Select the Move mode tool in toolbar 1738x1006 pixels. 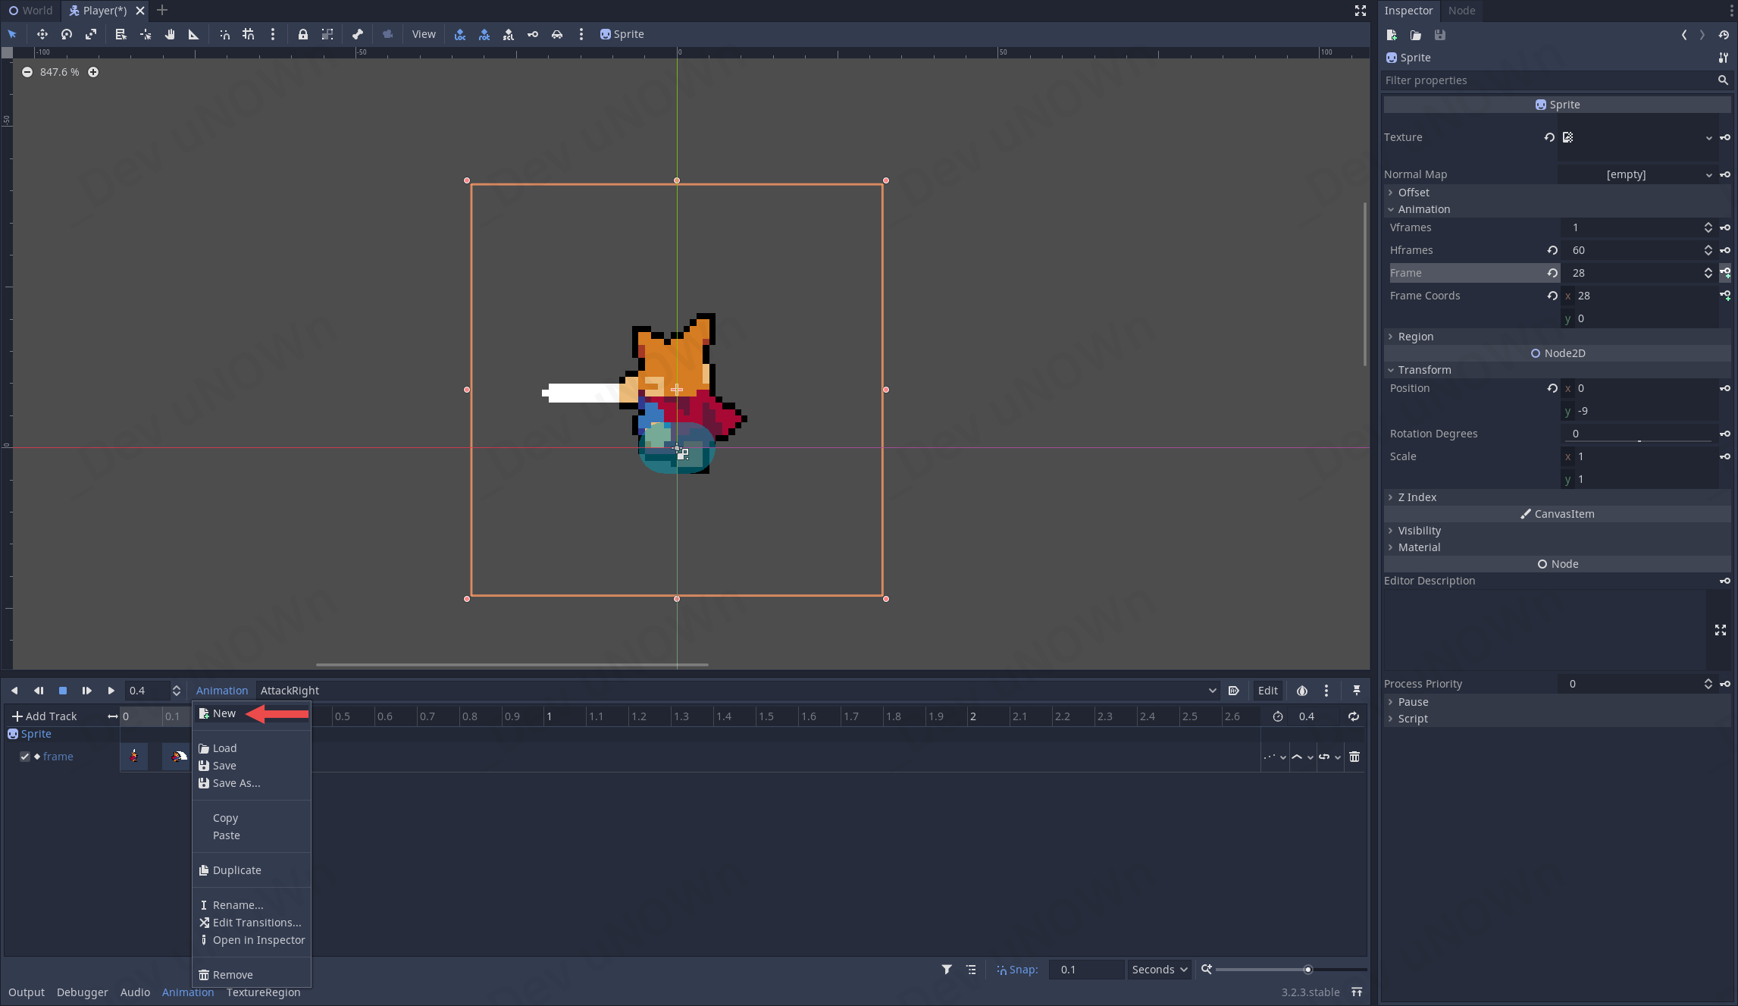(42, 34)
